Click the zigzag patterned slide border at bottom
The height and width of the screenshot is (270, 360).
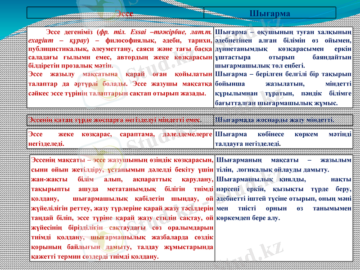(180, 266)
